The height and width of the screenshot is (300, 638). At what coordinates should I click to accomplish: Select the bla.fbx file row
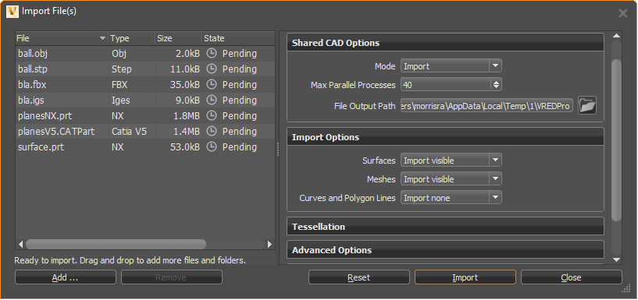point(145,84)
